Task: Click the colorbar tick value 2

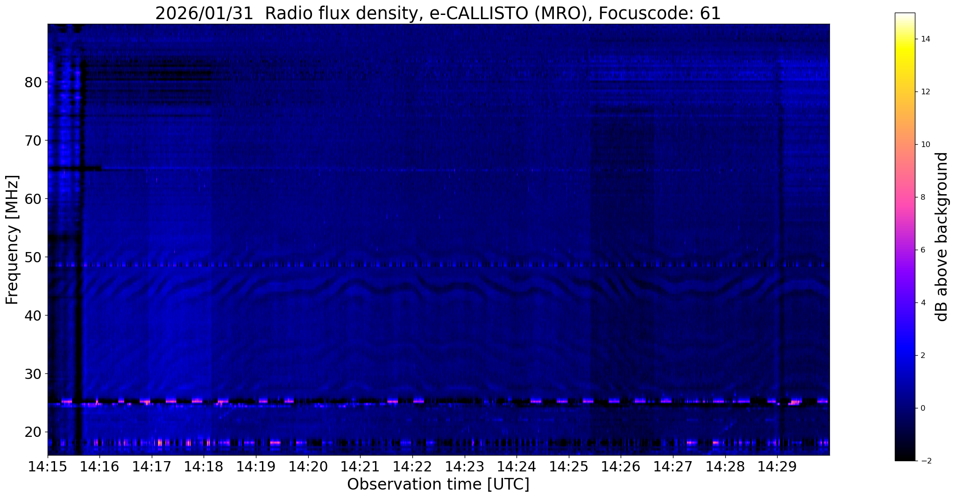Action: point(923,356)
